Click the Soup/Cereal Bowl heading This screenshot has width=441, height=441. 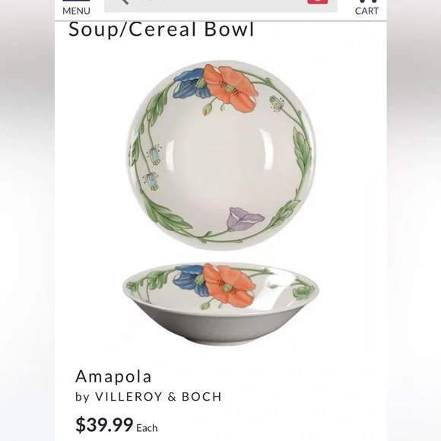(161, 29)
